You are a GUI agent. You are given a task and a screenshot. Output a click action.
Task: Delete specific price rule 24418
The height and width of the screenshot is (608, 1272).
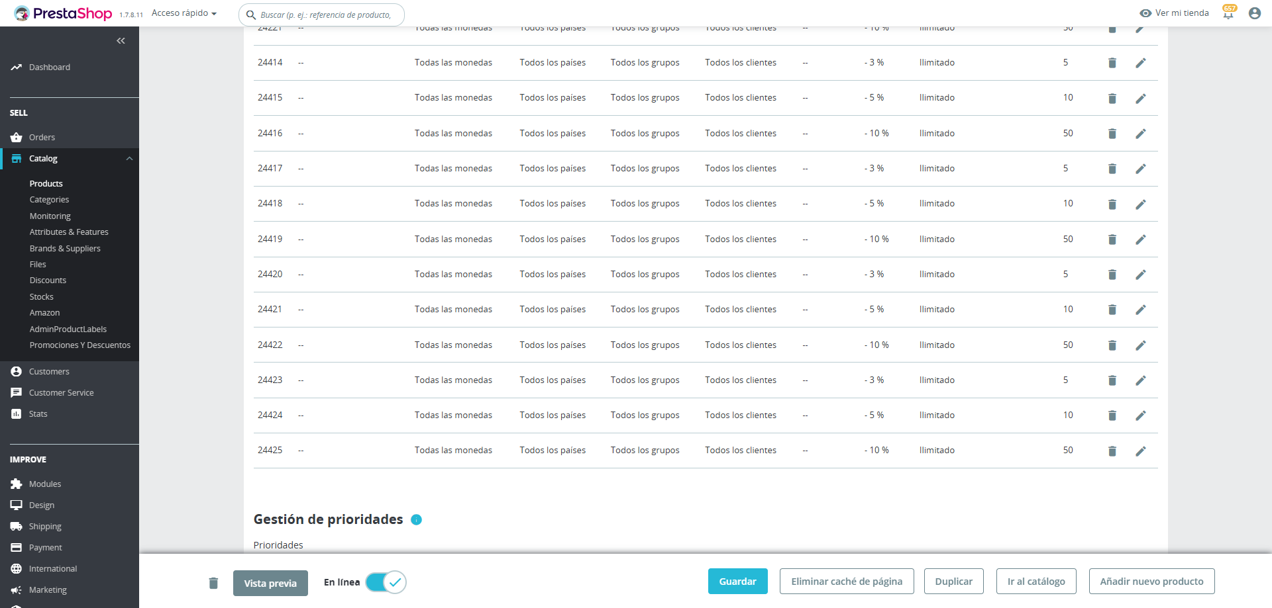coord(1112,204)
